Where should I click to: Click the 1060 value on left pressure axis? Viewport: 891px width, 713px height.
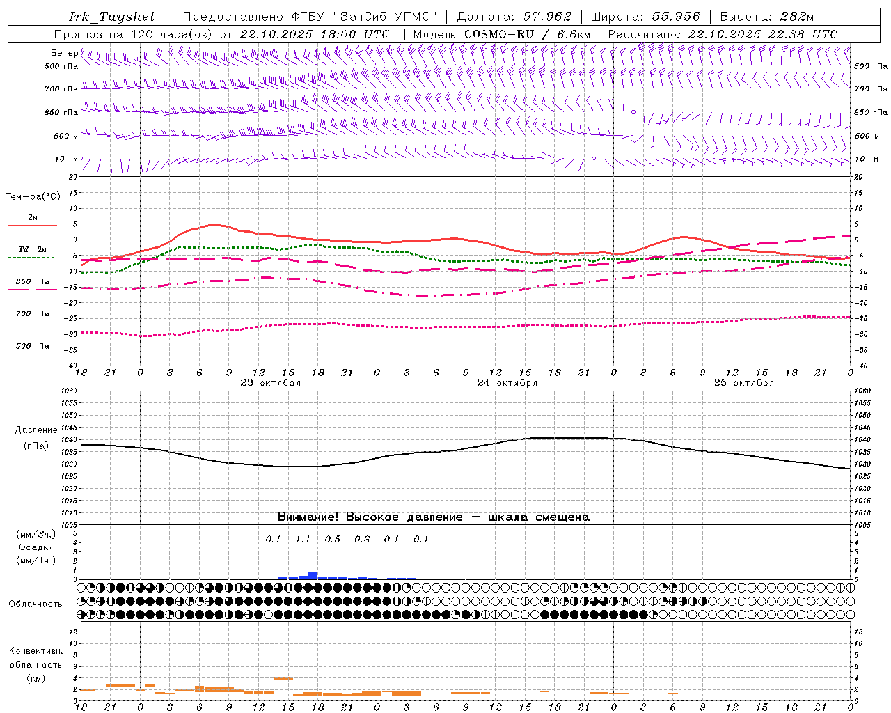click(x=70, y=391)
